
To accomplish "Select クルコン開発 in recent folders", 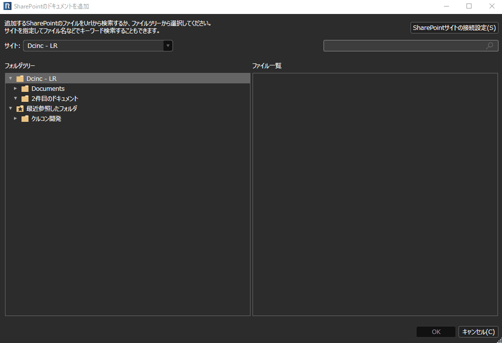I will [46, 119].
